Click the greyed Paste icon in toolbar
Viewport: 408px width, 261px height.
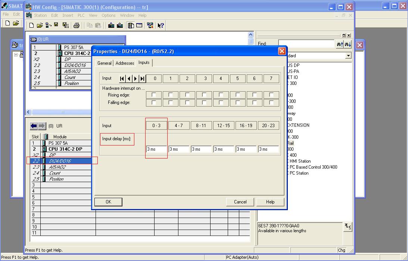(x=98, y=25)
